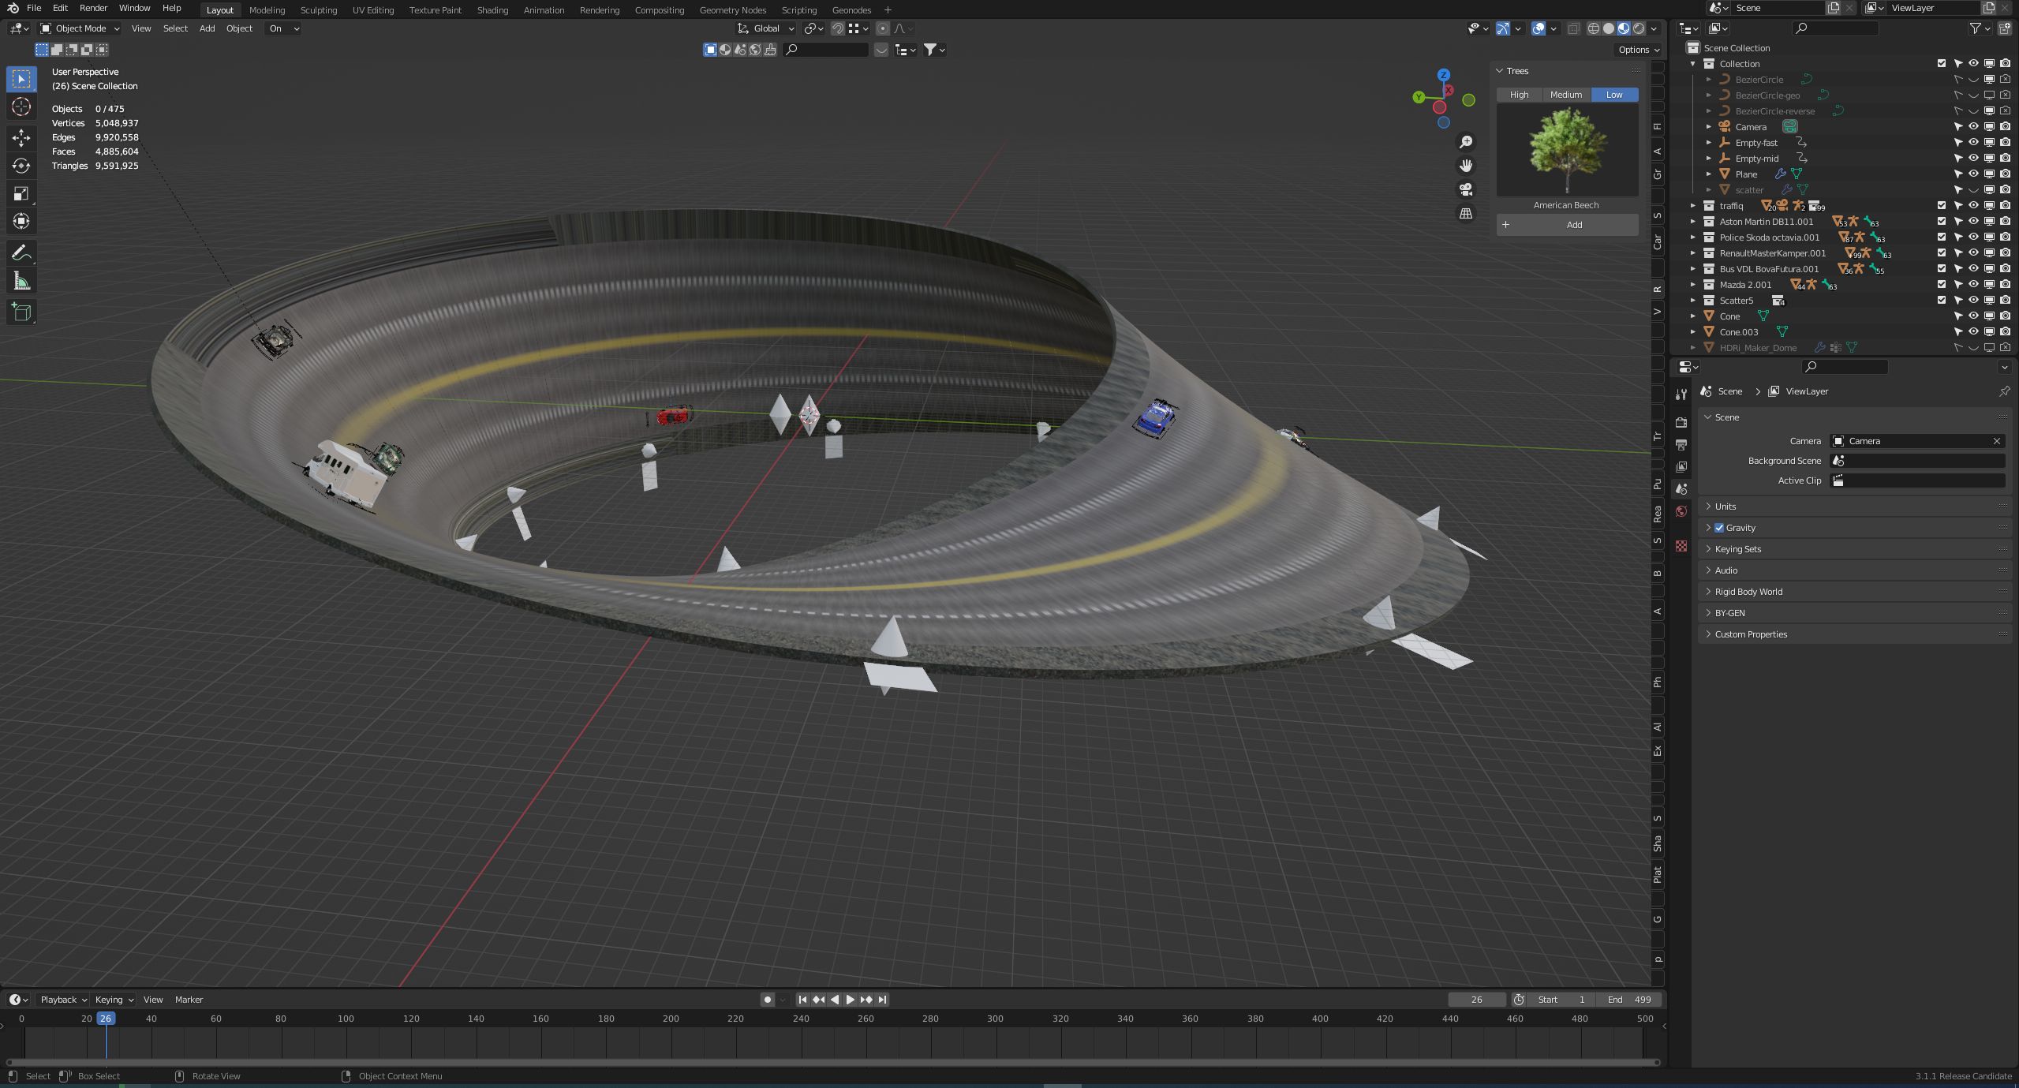Toggle gravity checkbox in Scene panel

[1719, 528]
